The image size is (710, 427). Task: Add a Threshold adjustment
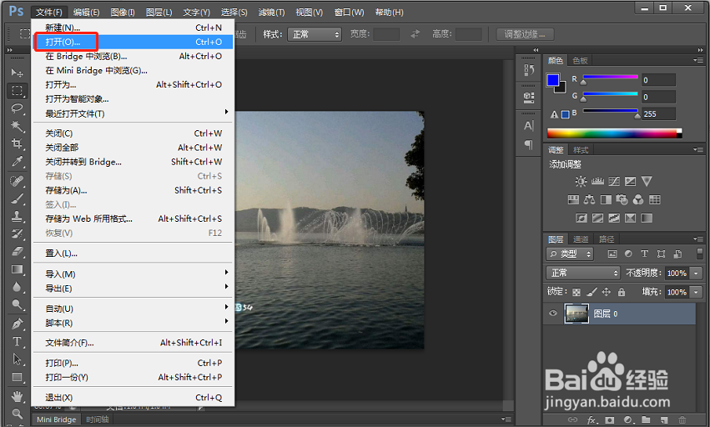[x=614, y=219]
